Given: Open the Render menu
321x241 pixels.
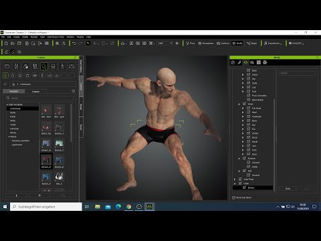Looking at the screenshot, I should tap(34, 37).
